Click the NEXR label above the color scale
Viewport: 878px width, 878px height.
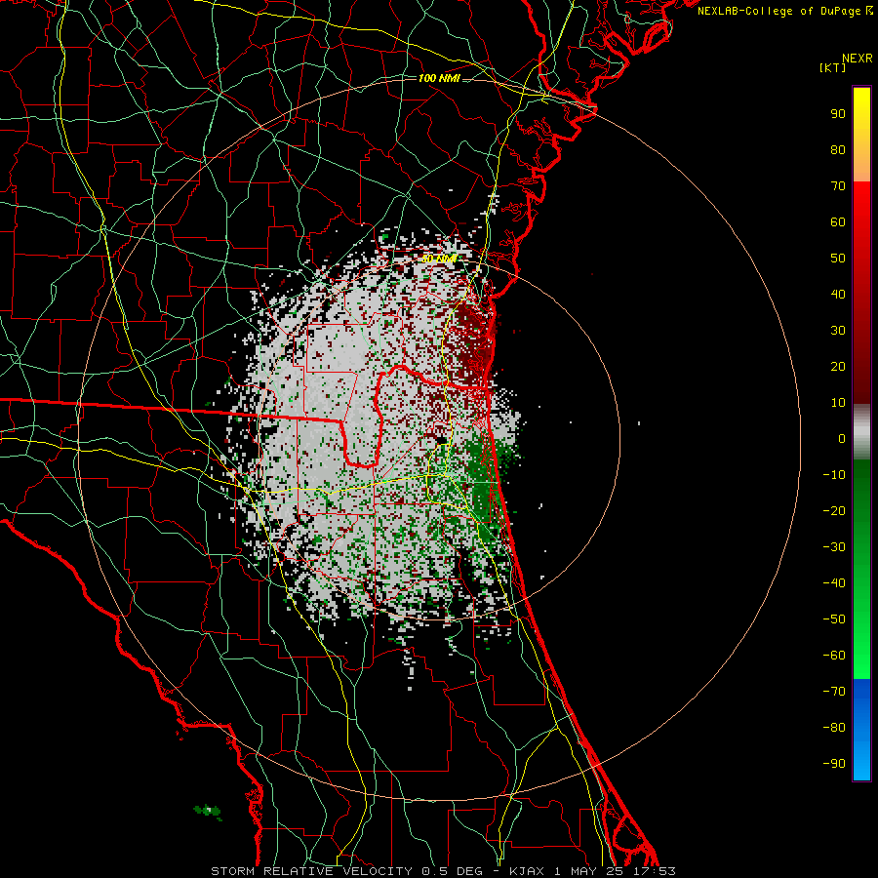click(x=858, y=59)
